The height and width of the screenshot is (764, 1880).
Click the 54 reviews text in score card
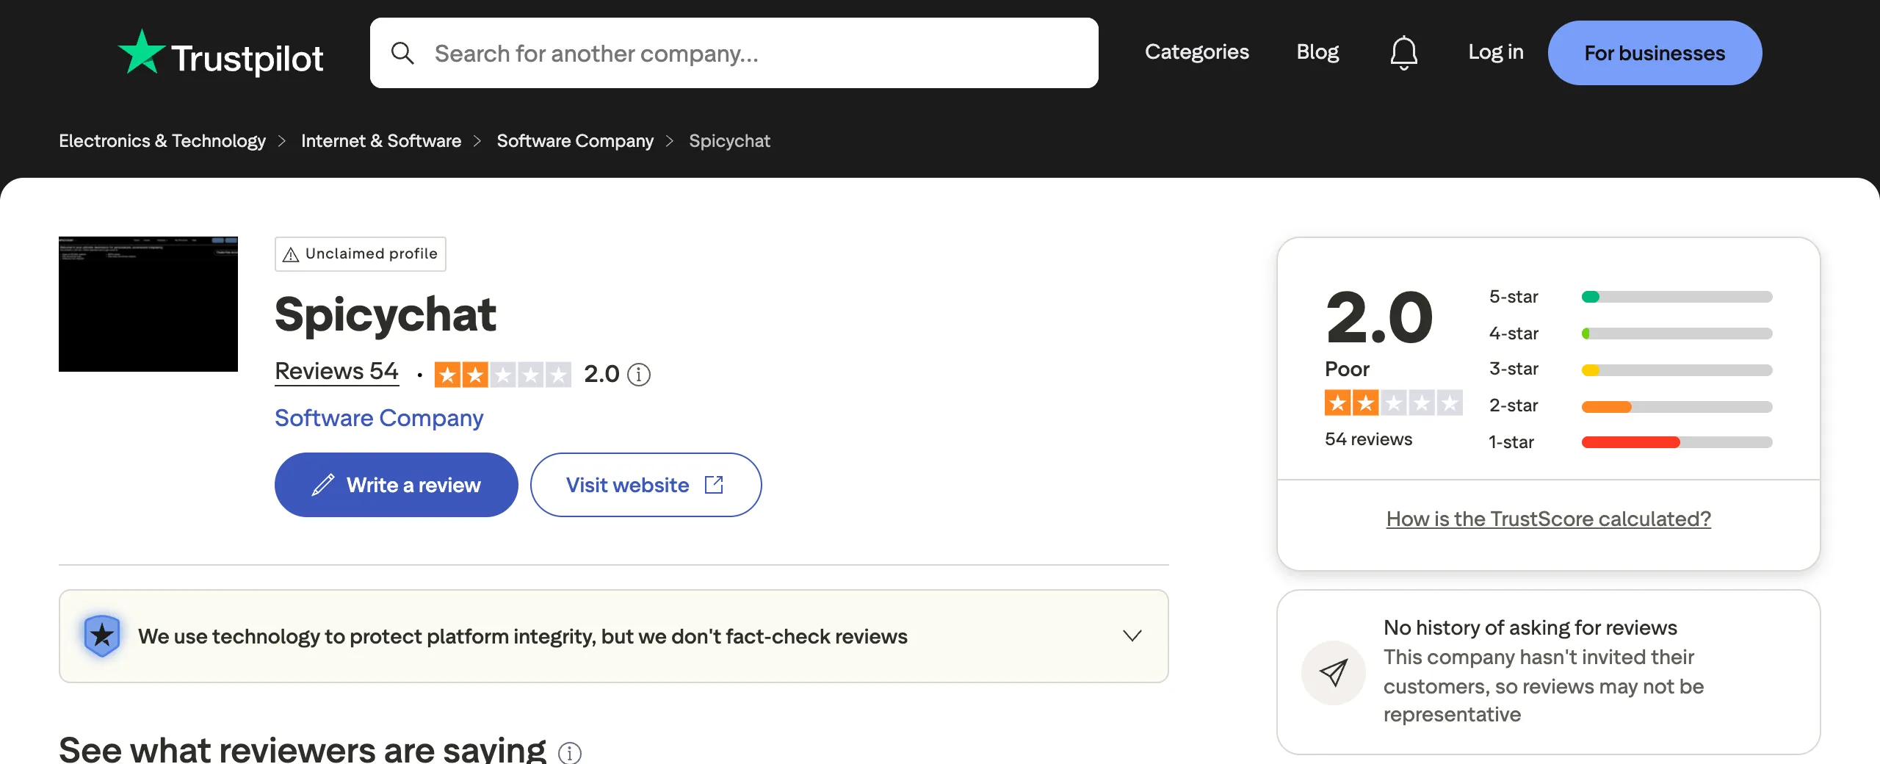click(1368, 439)
